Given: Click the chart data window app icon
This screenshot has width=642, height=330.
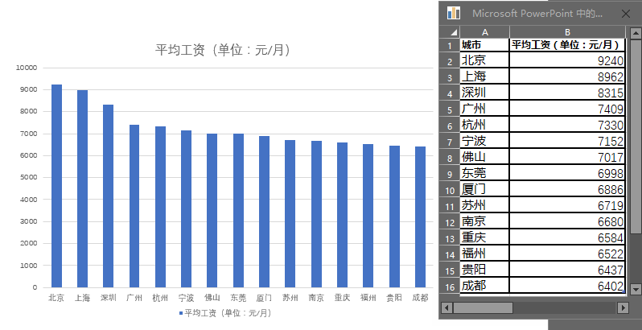Looking at the screenshot, I should [x=453, y=13].
